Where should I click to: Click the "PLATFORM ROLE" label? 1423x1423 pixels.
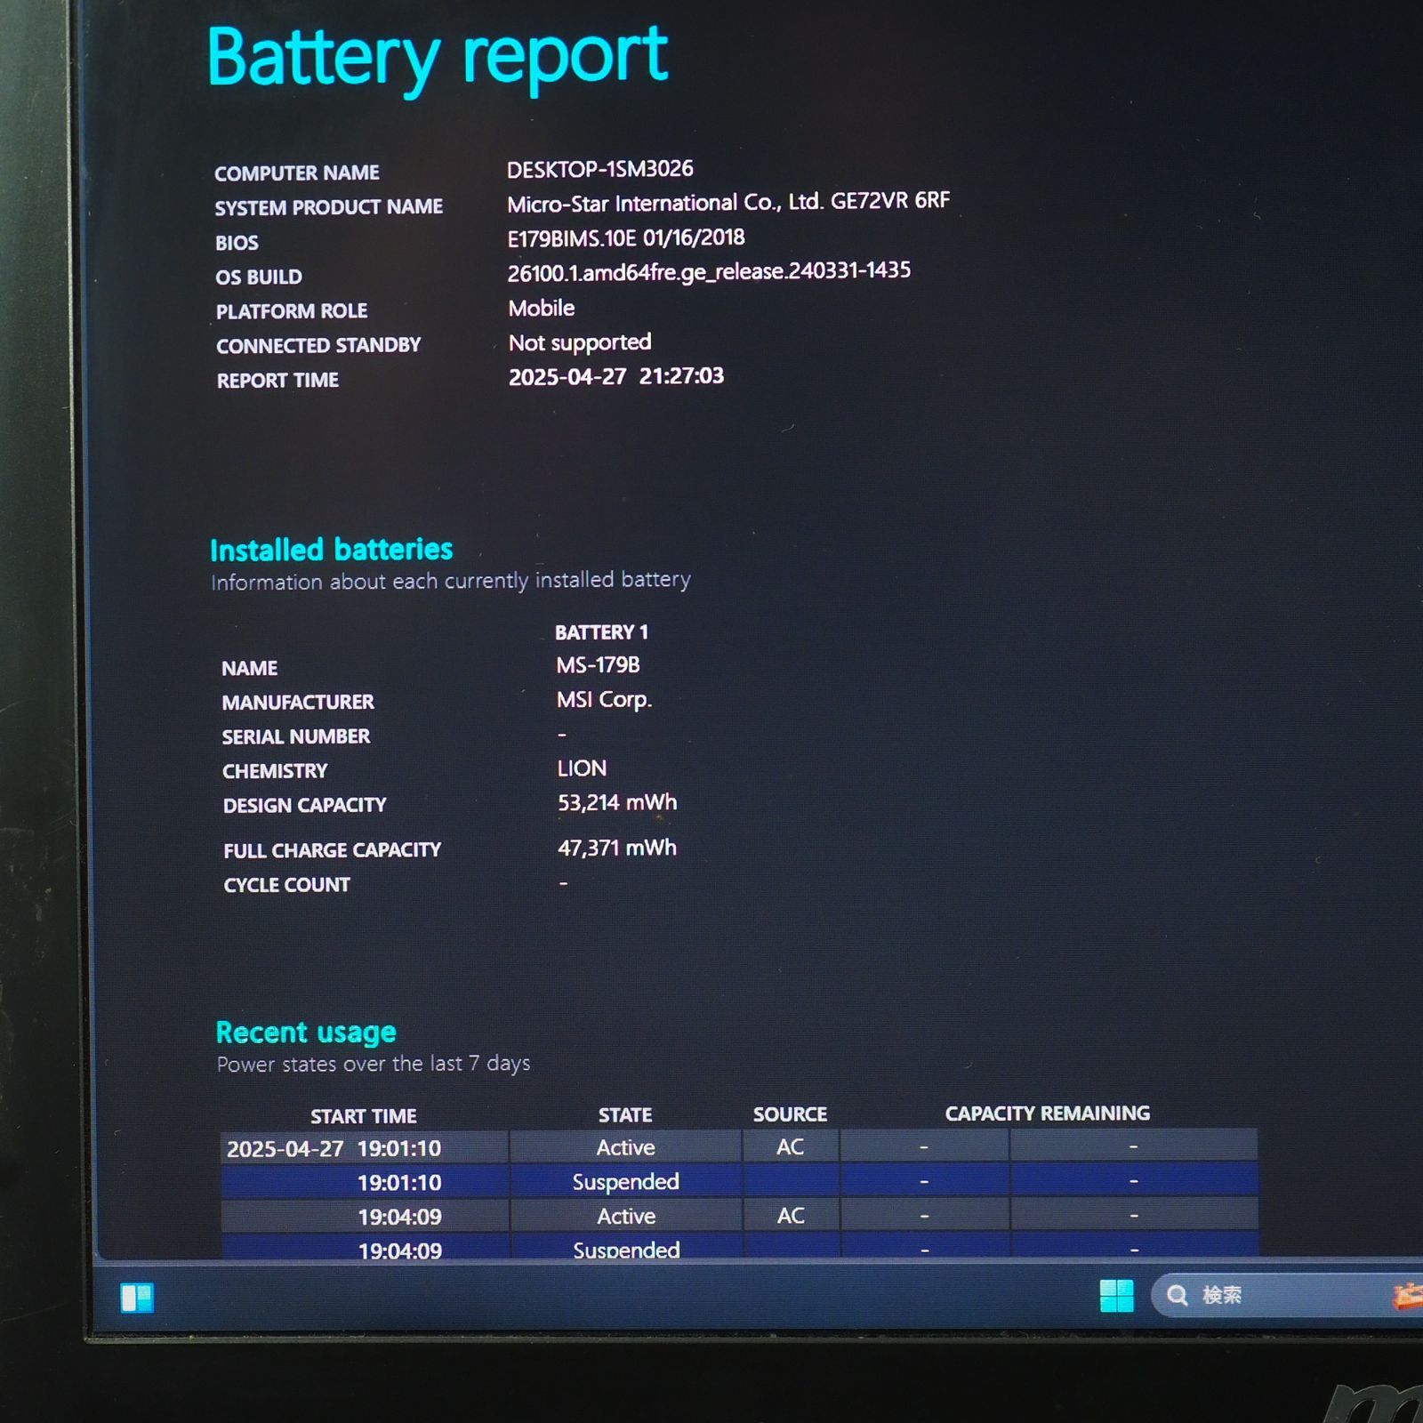pyautogui.click(x=292, y=311)
